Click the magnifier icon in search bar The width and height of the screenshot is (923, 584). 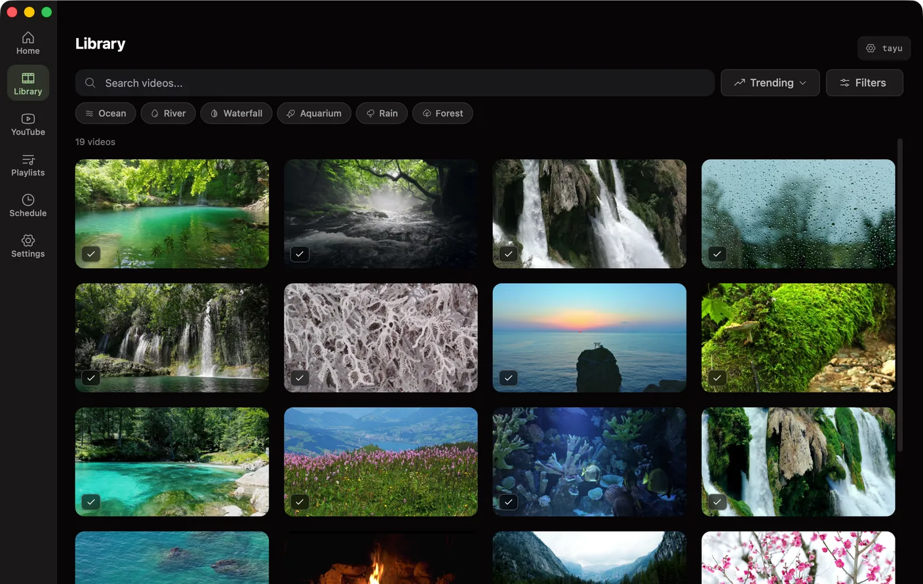pyautogui.click(x=90, y=83)
